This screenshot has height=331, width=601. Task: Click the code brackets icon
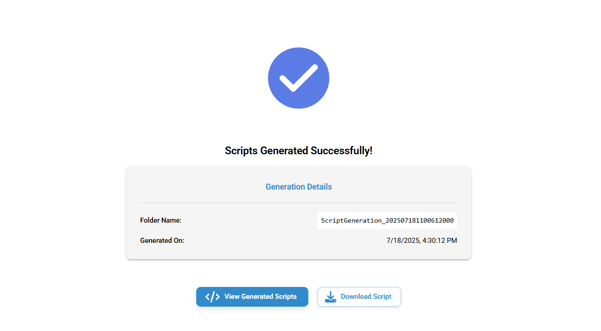coord(212,297)
